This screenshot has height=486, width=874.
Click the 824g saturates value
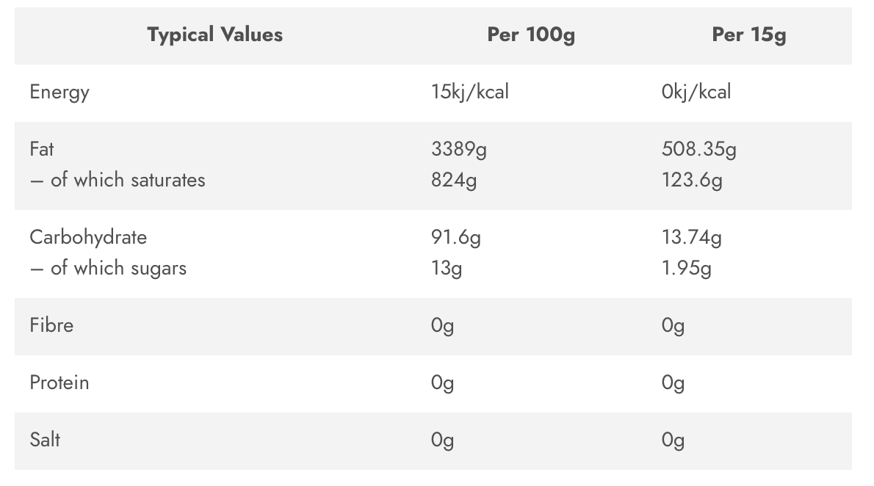tap(453, 181)
